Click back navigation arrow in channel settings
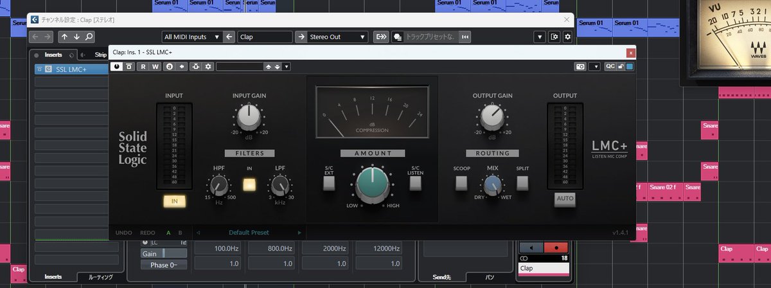The image size is (771, 288). point(36,37)
